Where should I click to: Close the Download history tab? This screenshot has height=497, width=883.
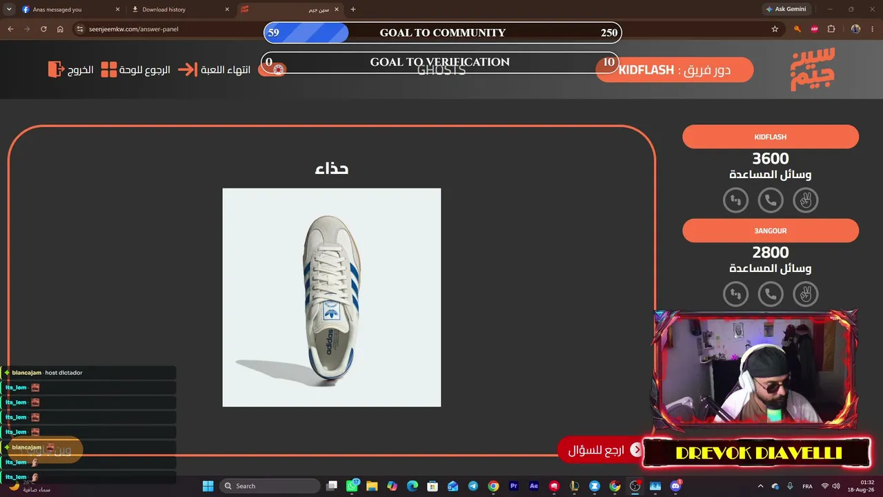pos(226,10)
